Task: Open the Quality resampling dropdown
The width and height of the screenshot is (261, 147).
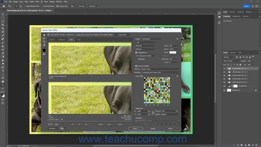Action: click(x=170, y=114)
